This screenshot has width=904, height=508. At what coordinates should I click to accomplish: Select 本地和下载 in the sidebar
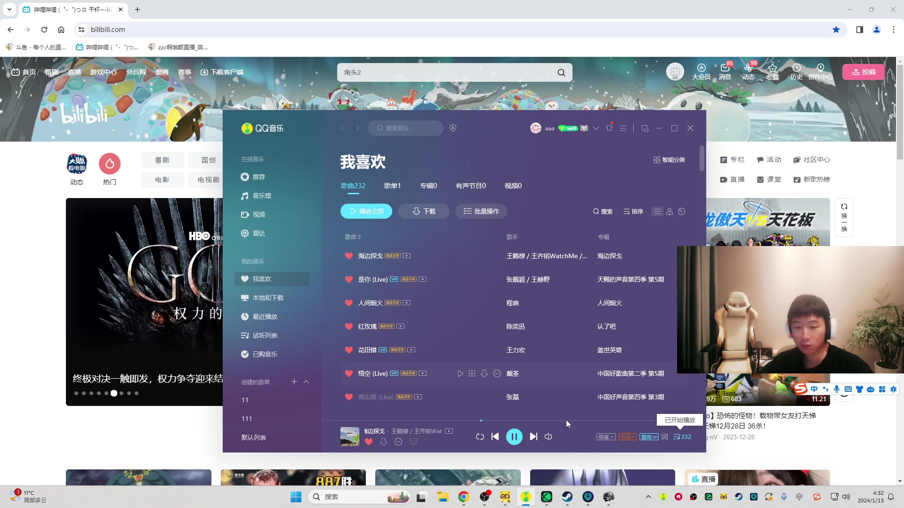[262, 298]
